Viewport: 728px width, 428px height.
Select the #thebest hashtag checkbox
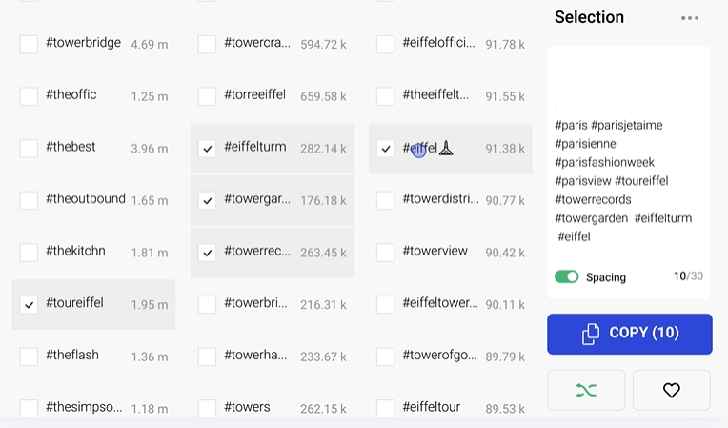[30, 149]
